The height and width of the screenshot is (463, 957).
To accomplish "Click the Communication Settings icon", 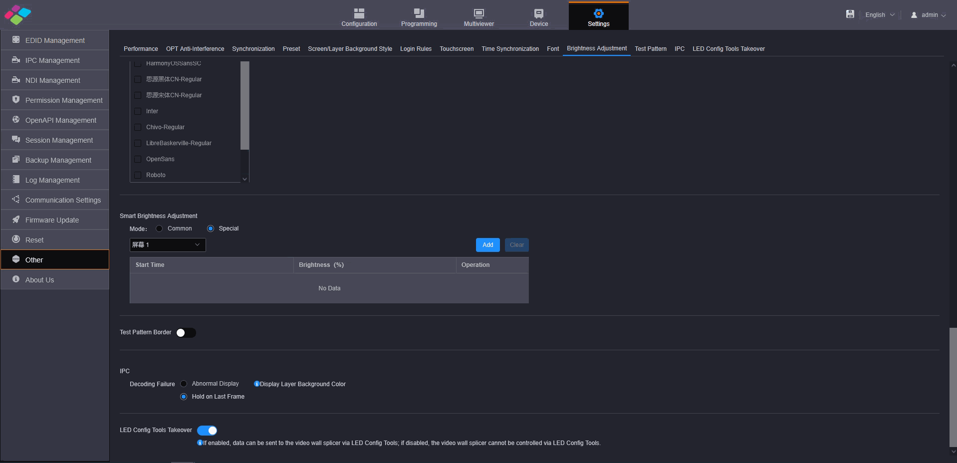I will point(16,200).
